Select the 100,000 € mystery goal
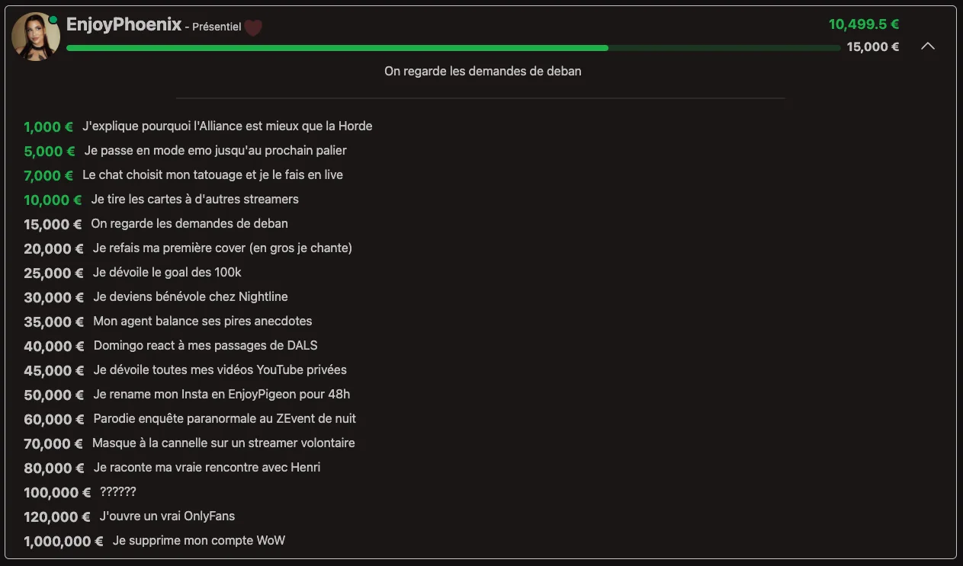Image resolution: width=963 pixels, height=566 pixels. tap(80, 492)
